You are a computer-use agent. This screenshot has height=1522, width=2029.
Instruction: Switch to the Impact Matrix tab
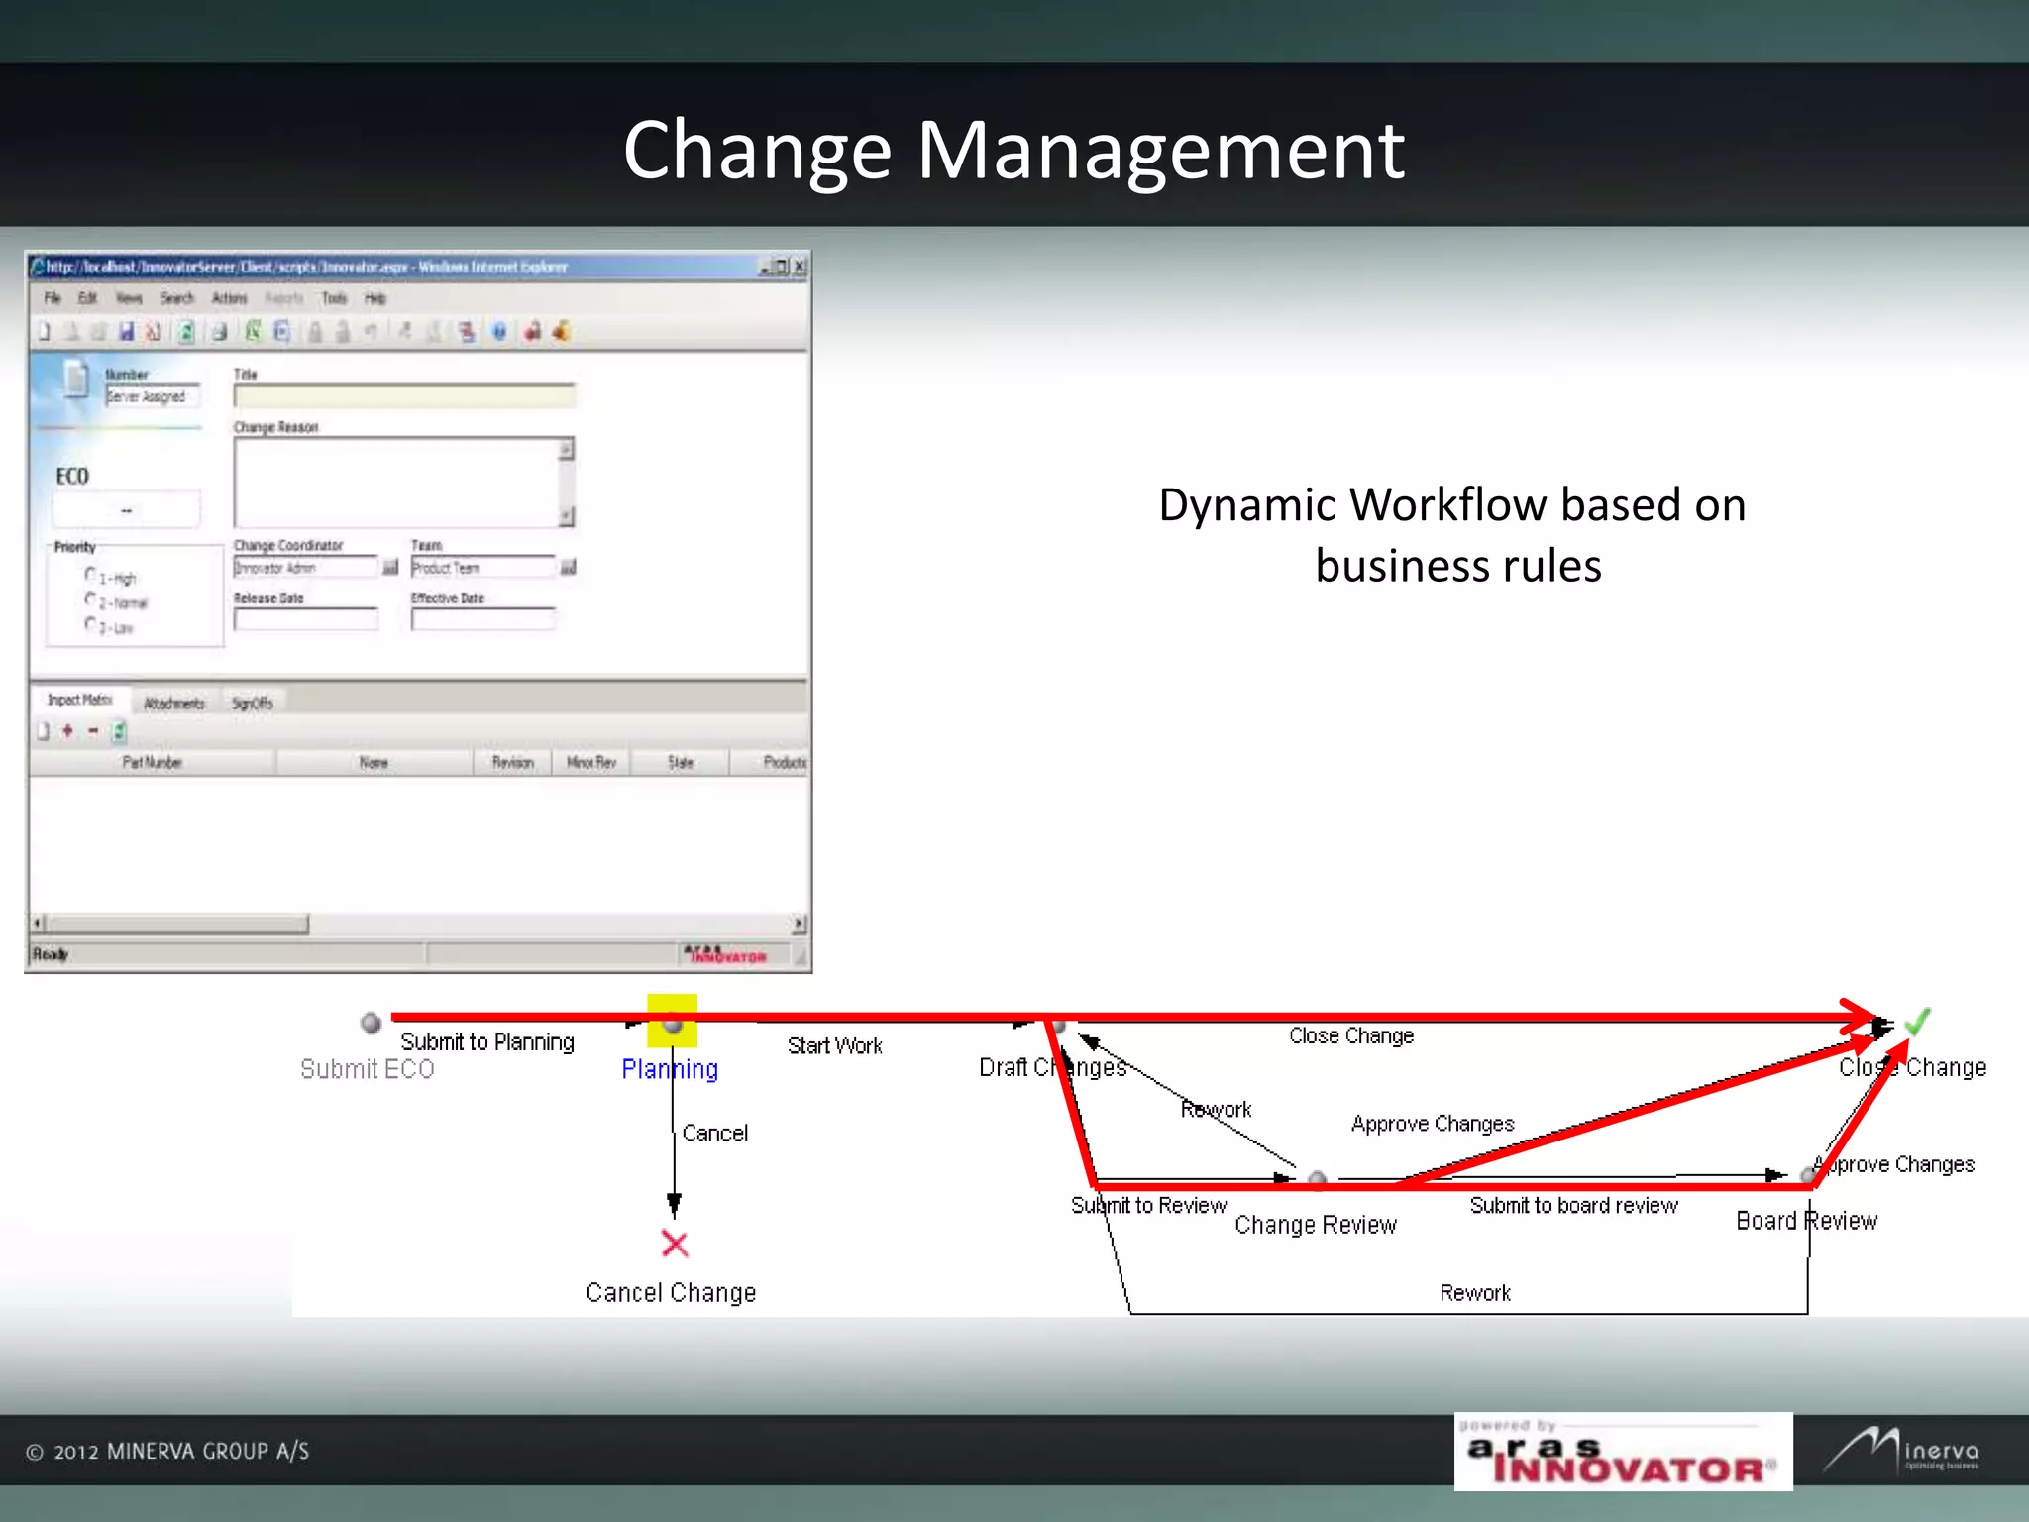click(79, 700)
